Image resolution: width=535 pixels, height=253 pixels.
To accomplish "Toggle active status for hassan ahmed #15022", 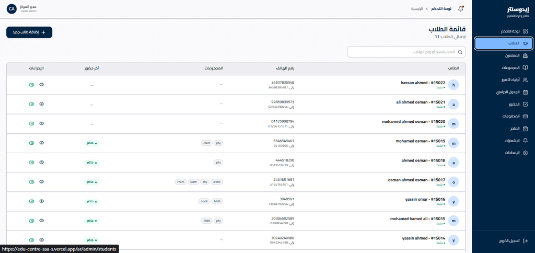I will (32, 85).
